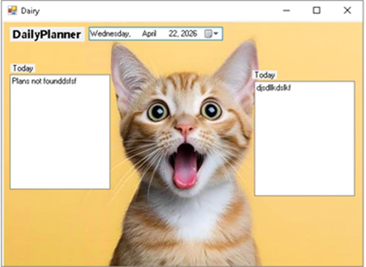Click the DailyPlanner heading label
The width and height of the screenshot is (366, 267).
point(47,35)
